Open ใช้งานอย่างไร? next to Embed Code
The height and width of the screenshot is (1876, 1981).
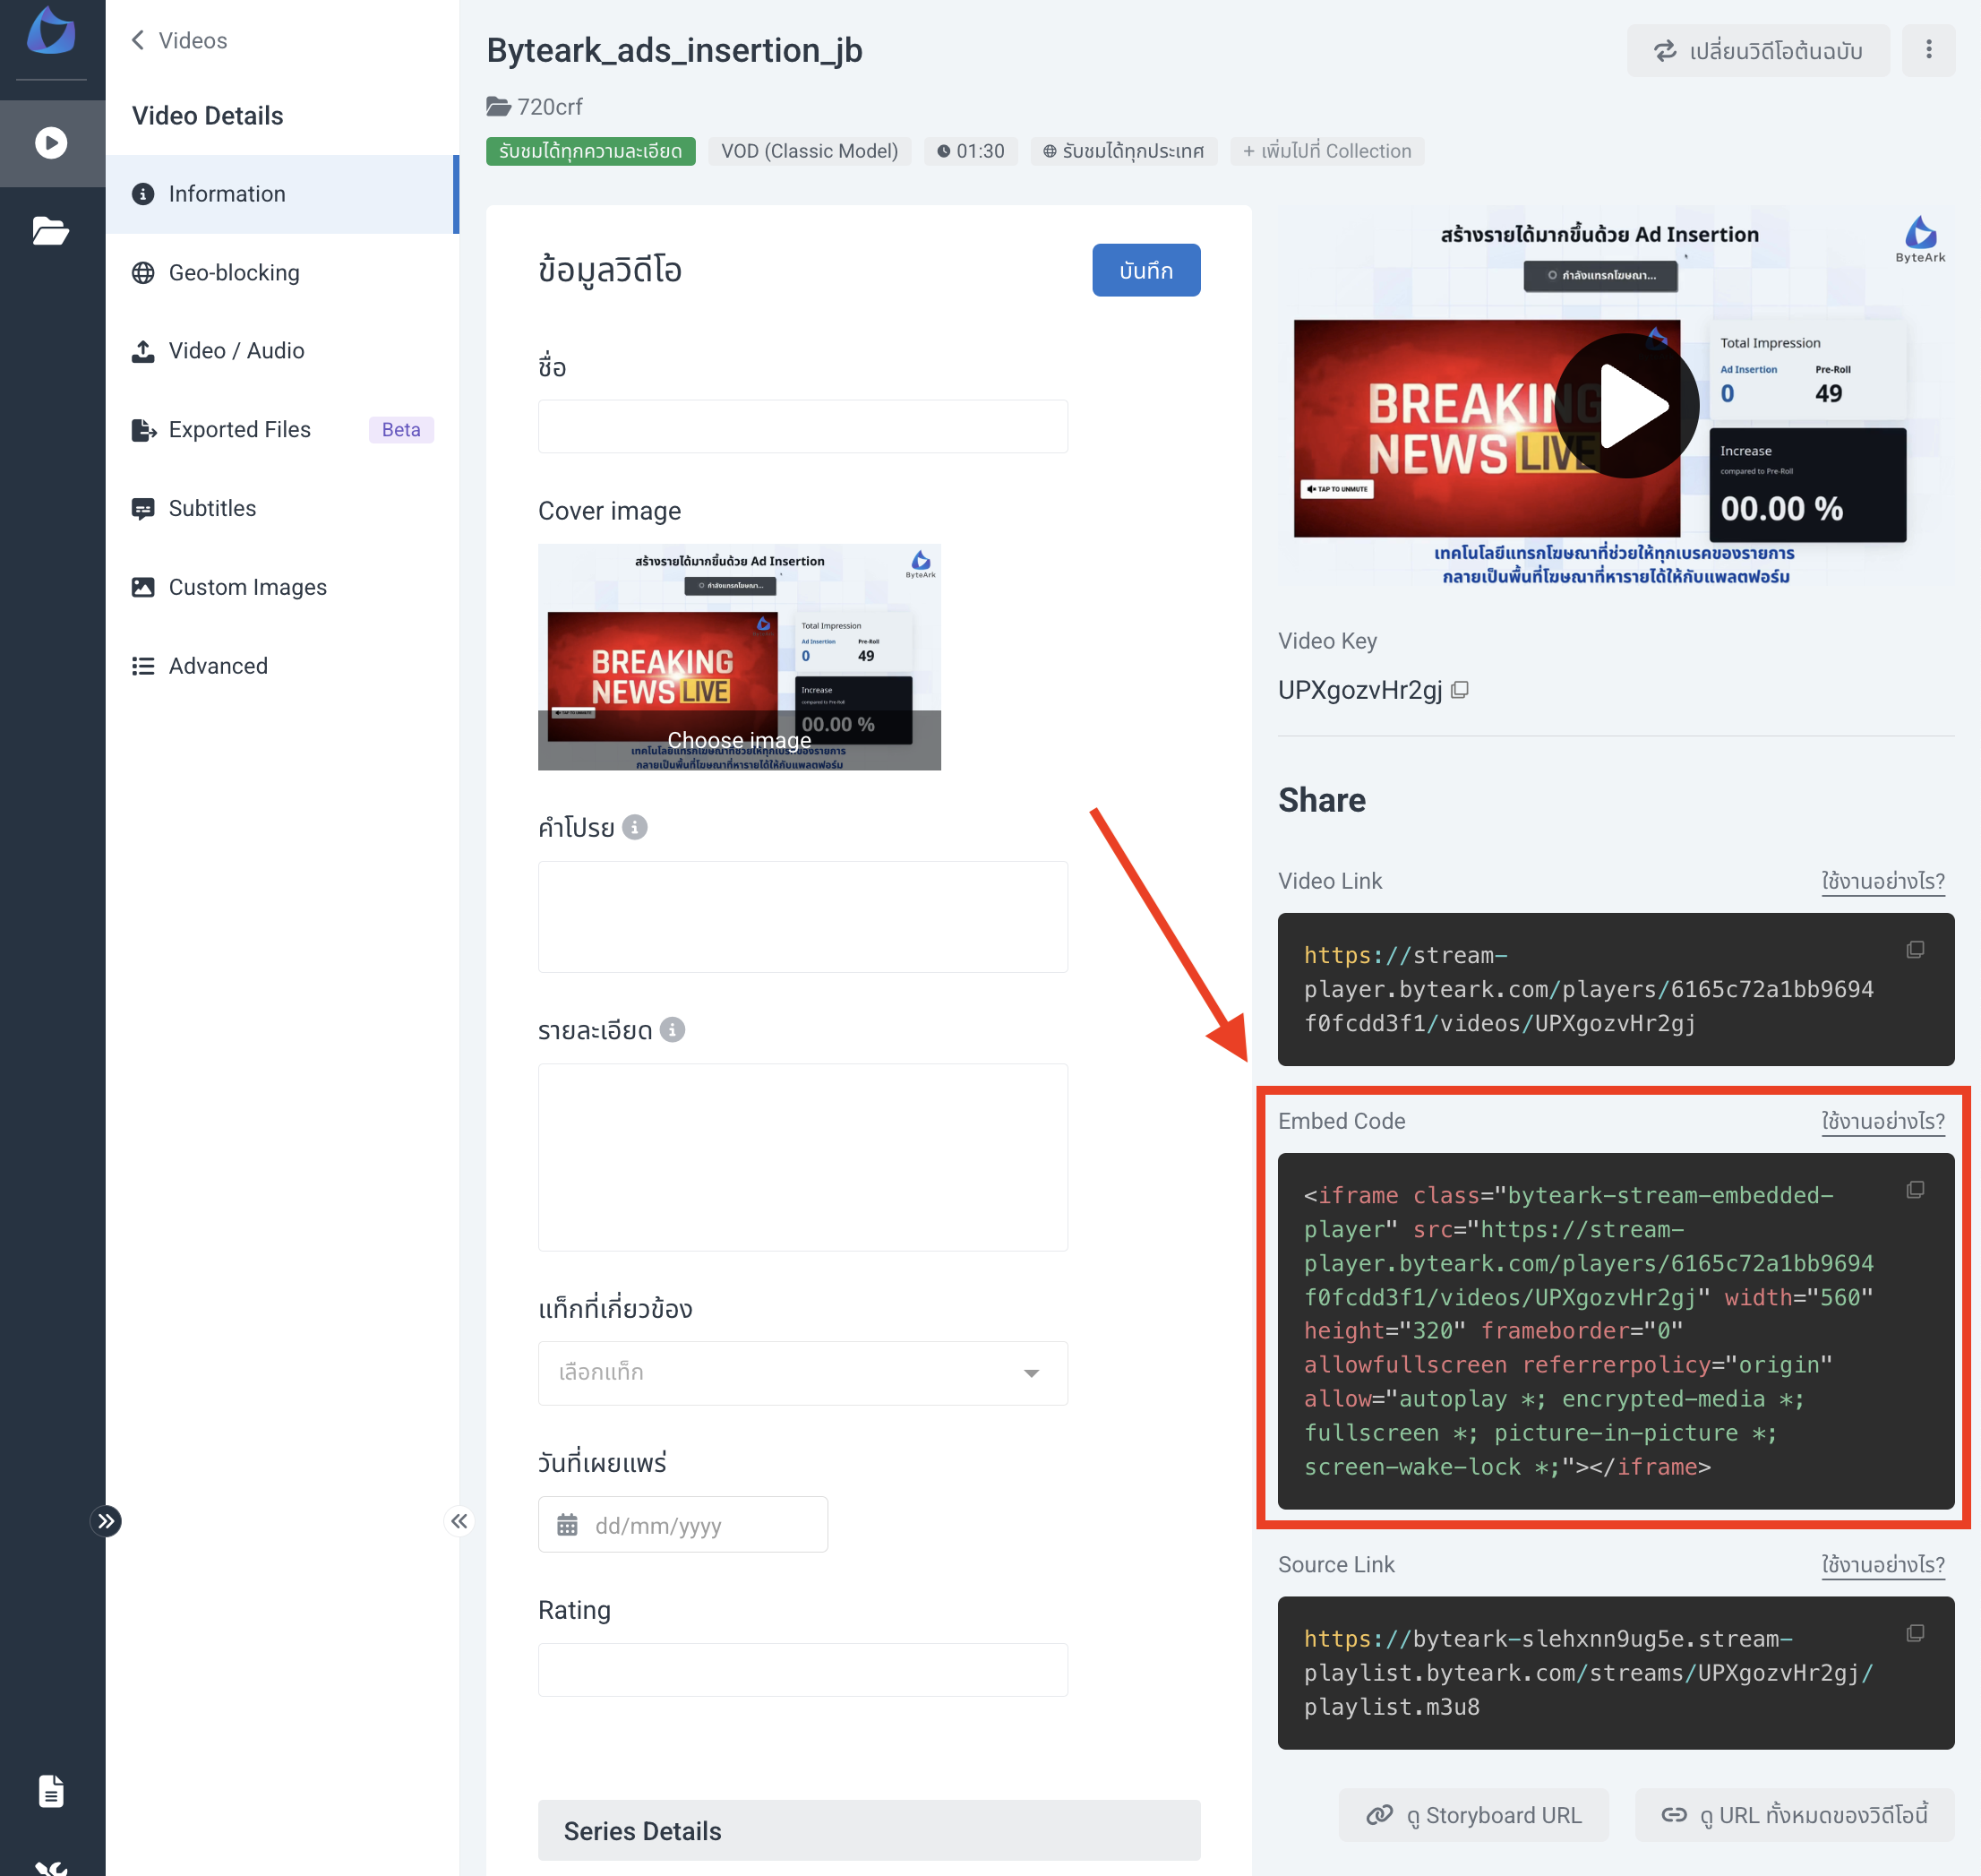click(1883, 1121)
